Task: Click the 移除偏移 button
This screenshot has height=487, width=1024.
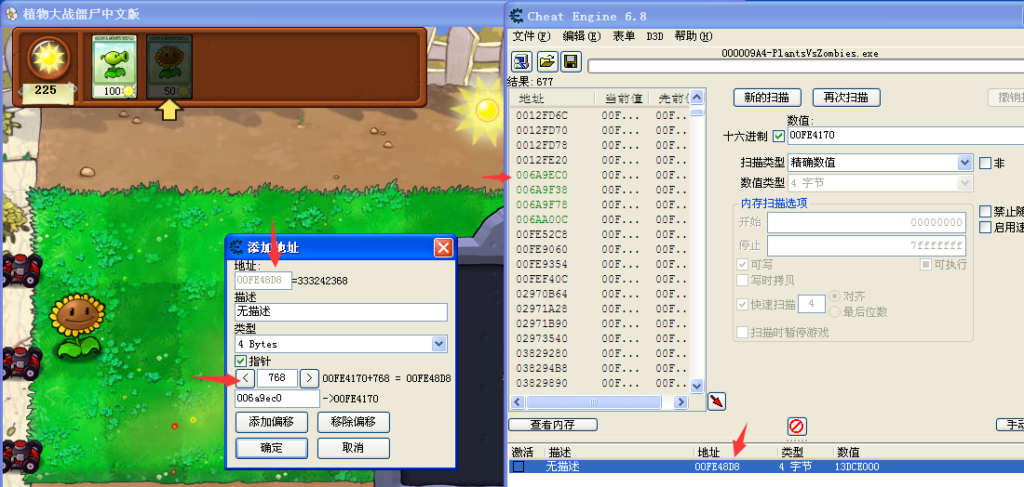Action: [354, 422]
